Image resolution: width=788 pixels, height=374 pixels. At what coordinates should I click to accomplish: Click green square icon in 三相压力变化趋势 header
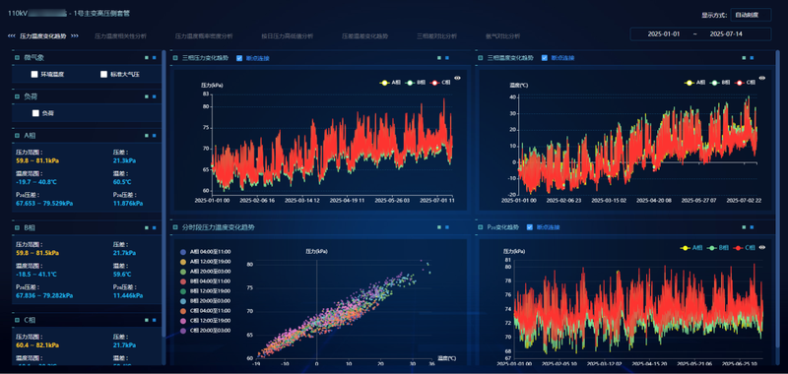(438, 58)
